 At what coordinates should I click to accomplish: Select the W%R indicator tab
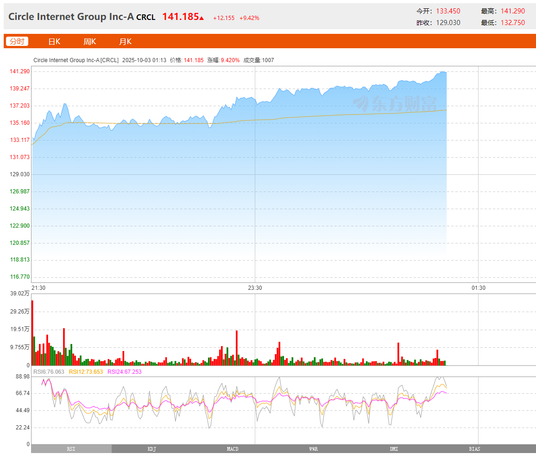pyautogui.click(x=313, y=449)
